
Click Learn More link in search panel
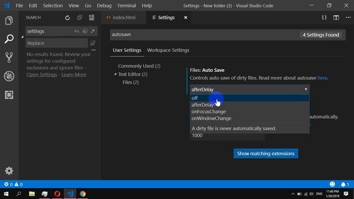tap(74, 75)
